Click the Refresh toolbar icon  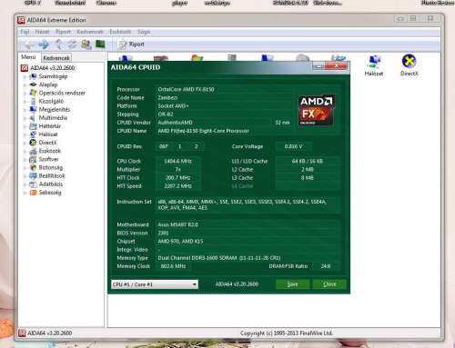point(72,45)
